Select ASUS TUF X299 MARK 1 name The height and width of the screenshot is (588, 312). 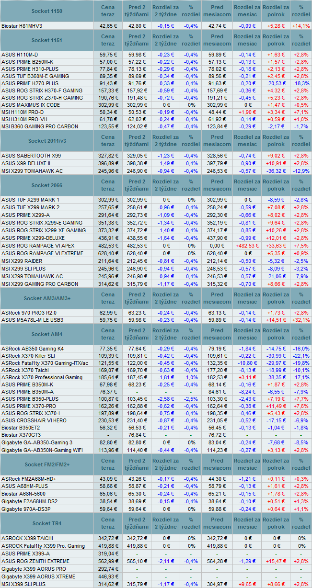[31, 200]
